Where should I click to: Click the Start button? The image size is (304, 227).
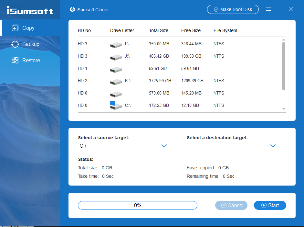pos(270,205)
